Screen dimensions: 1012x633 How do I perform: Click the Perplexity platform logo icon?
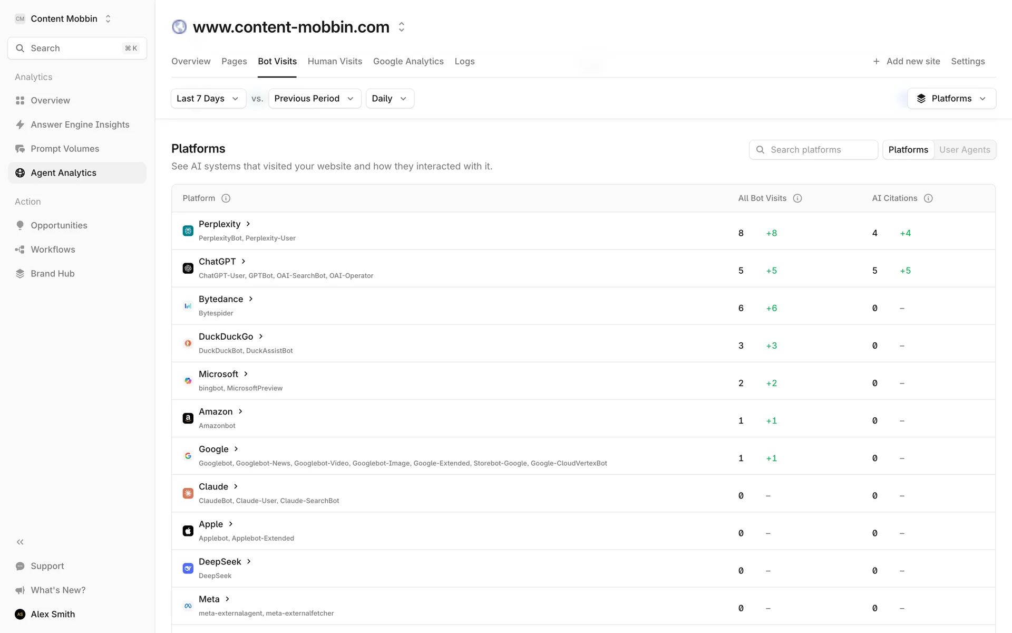click(188, 231)
